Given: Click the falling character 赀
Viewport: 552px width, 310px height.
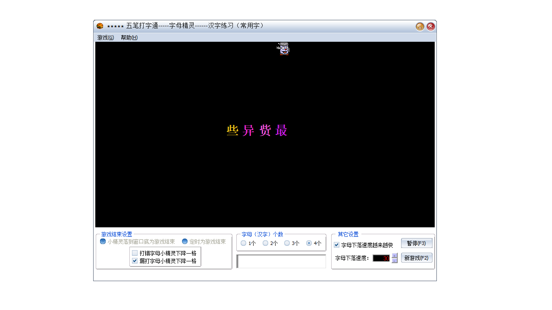Looking at the screenshot, I should 266,130.
